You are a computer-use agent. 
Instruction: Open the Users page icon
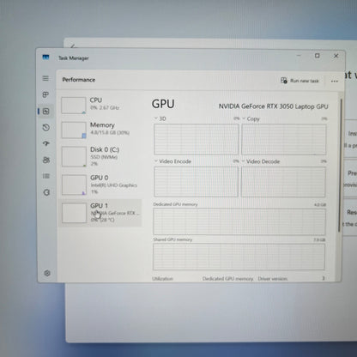point(46,160)
